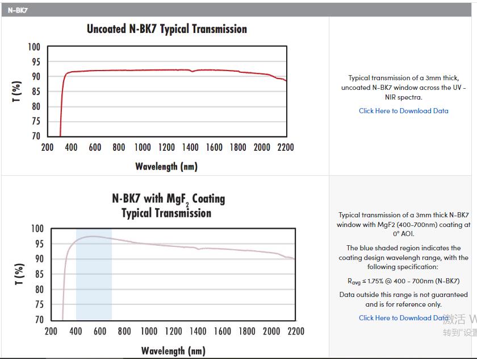Click the Ravg ≤ 1.75% specification text
477x359 pixels.
(403, 281)
